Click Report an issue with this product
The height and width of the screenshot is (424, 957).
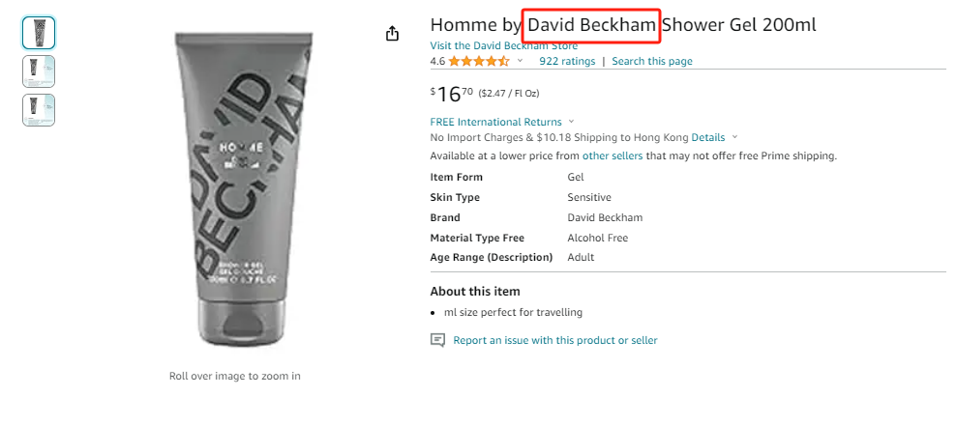click(554, 341)
